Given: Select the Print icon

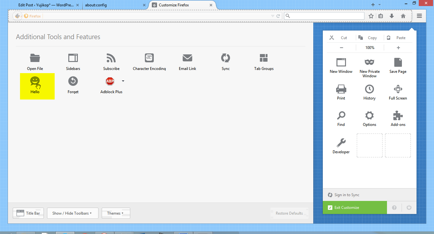Looking at the screenshot, I should (x=341, y=89).
